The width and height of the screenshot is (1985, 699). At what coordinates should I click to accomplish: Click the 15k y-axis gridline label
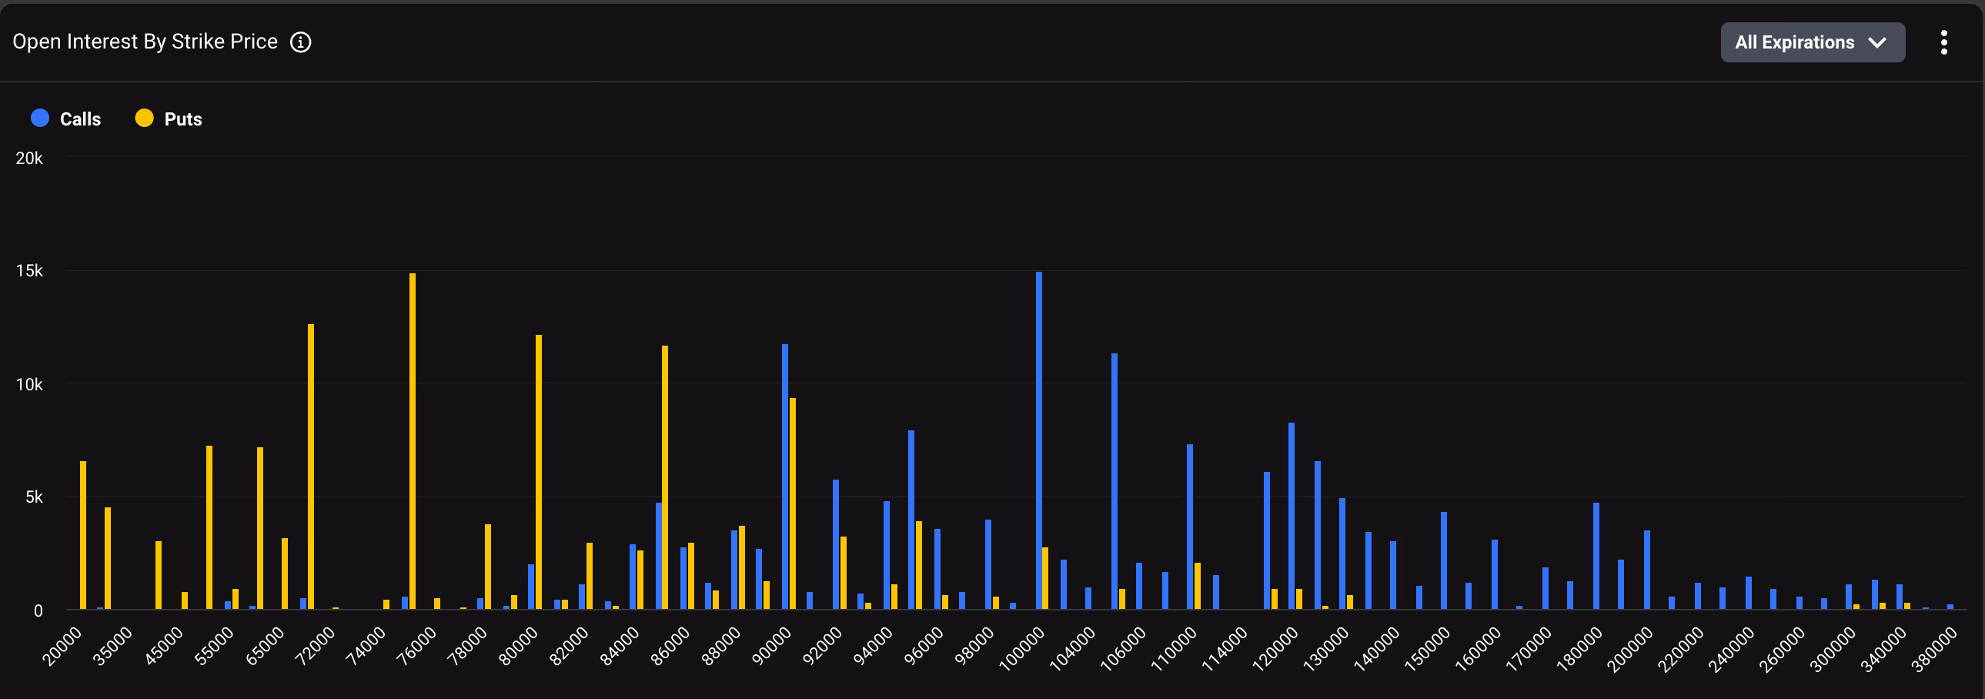click(x=29, y=269)
